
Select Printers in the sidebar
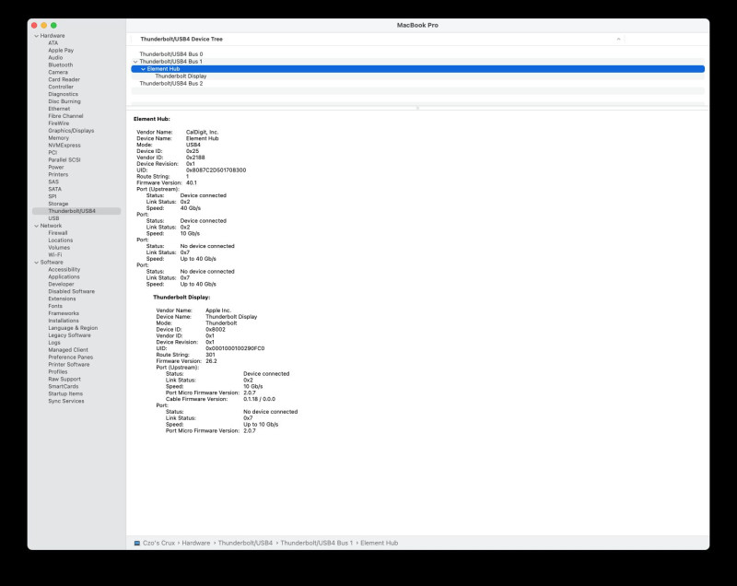tap(58, 174)
